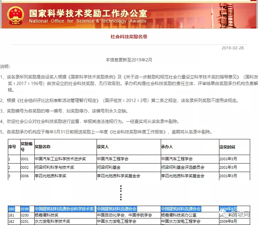Click note 4 about 社会公众 supervision
This screenshot has width=258, height=225.
tap(90, 121)
